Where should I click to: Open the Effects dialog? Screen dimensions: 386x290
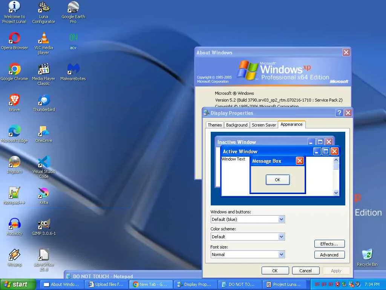coord(329,244)
